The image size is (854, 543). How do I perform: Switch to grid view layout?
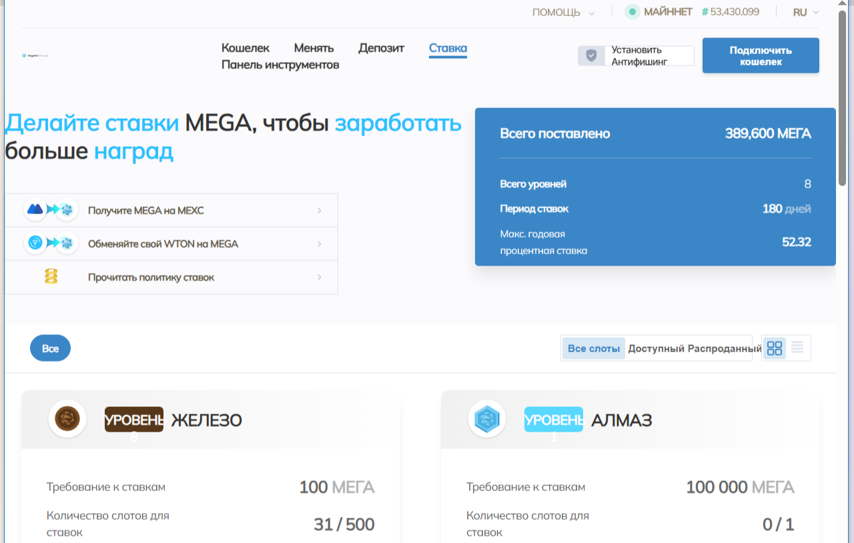pos(774,348)
